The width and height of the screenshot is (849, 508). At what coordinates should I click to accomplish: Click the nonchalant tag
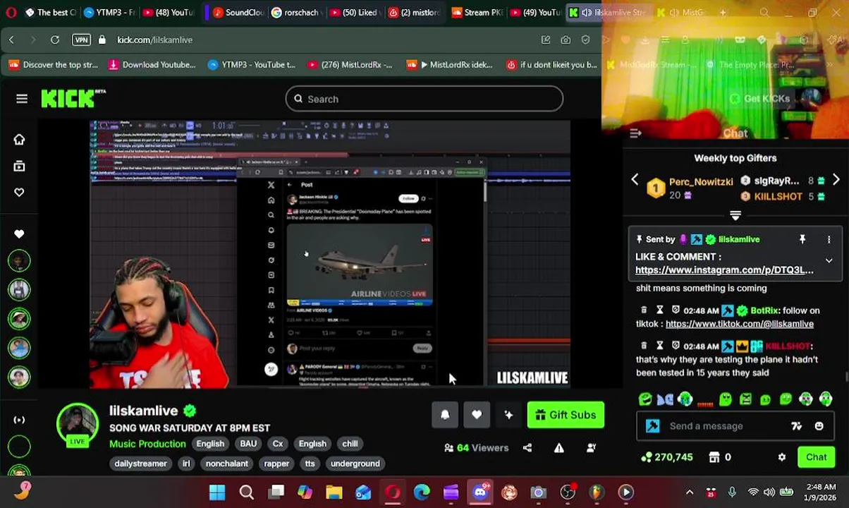226,464
